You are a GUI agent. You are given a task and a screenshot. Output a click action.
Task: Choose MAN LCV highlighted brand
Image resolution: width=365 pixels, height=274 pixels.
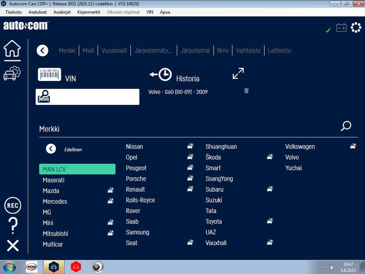pyautogui.click(x=77, y=169)
